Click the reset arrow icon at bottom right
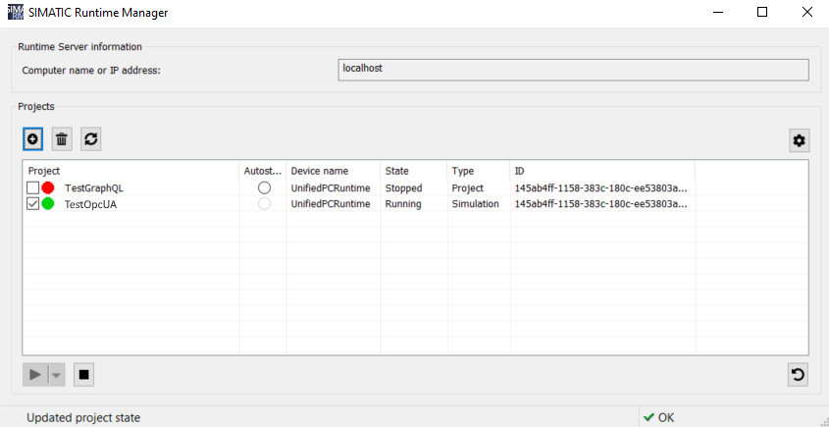Viewport: 829px width, 427px height. pos(799,374)
